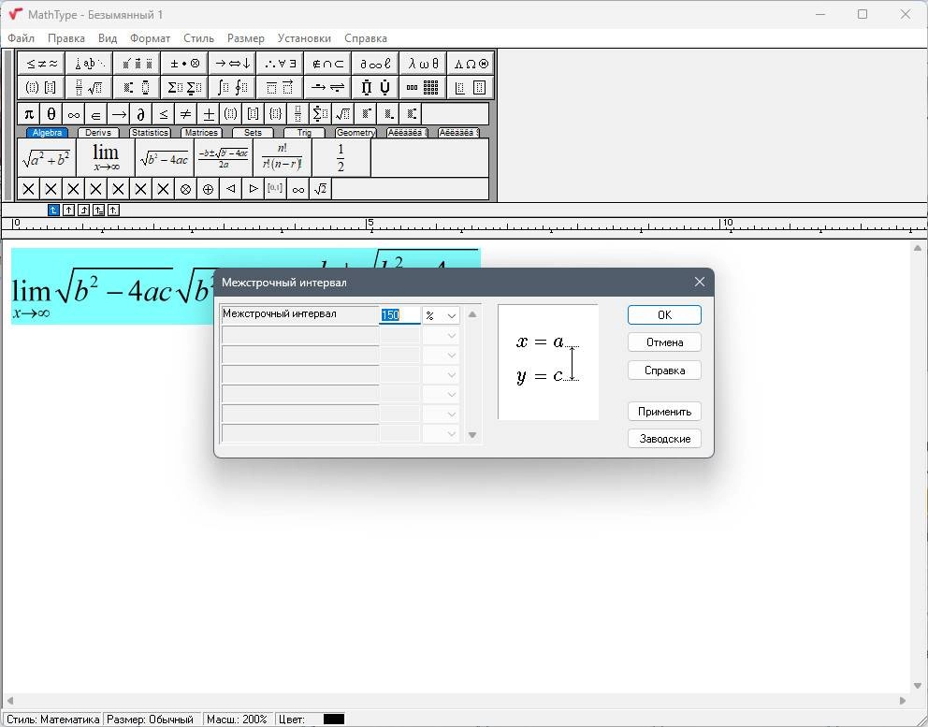The image size is (928, 727).
Task: Click the editor vertical scroll-up arrow
Action: pos(918,249)
